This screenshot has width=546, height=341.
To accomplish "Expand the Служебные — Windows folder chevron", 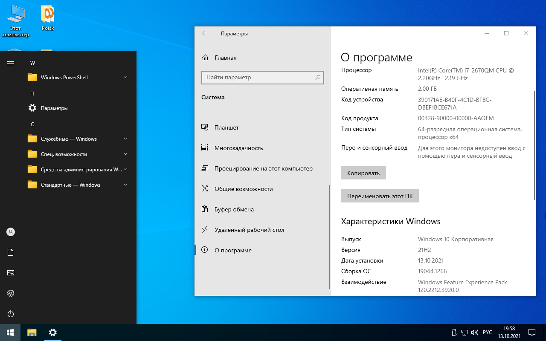I will point(125,139).
